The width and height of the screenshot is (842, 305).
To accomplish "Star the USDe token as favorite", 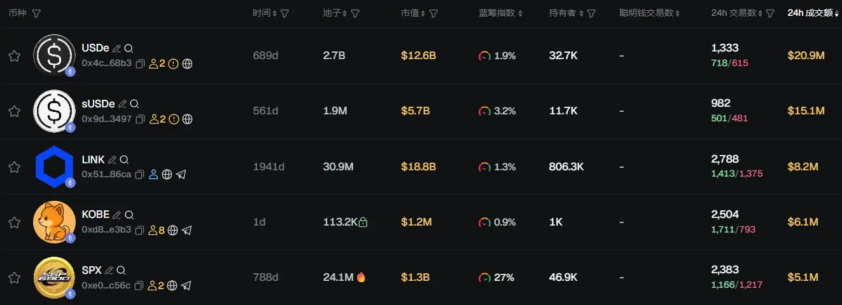I will click(x=14, y=56).
